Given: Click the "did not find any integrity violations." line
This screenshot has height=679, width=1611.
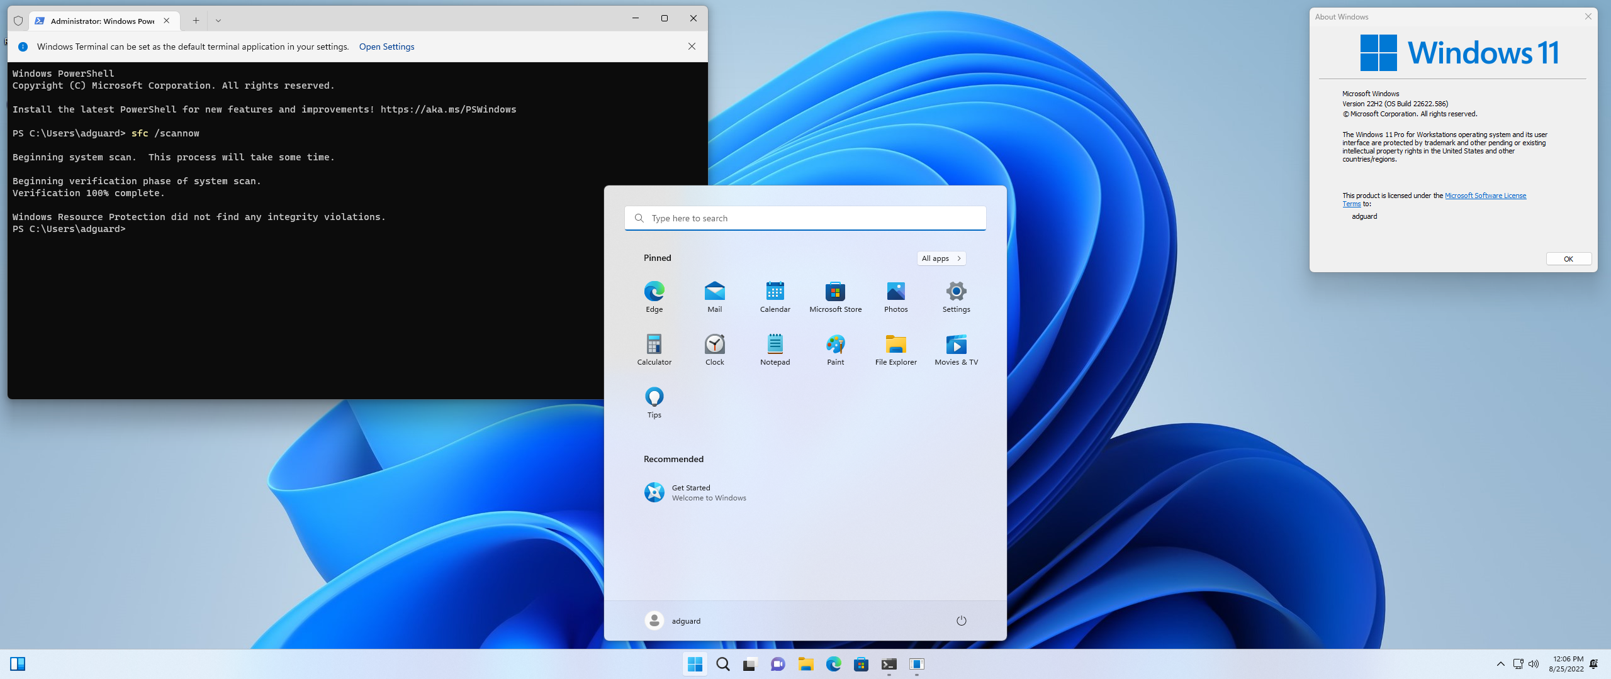Looking at the screenshot, I should (199, 217).
